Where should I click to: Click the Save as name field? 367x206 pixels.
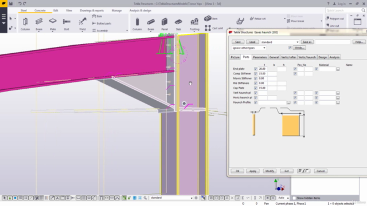[x=333, y=42]
